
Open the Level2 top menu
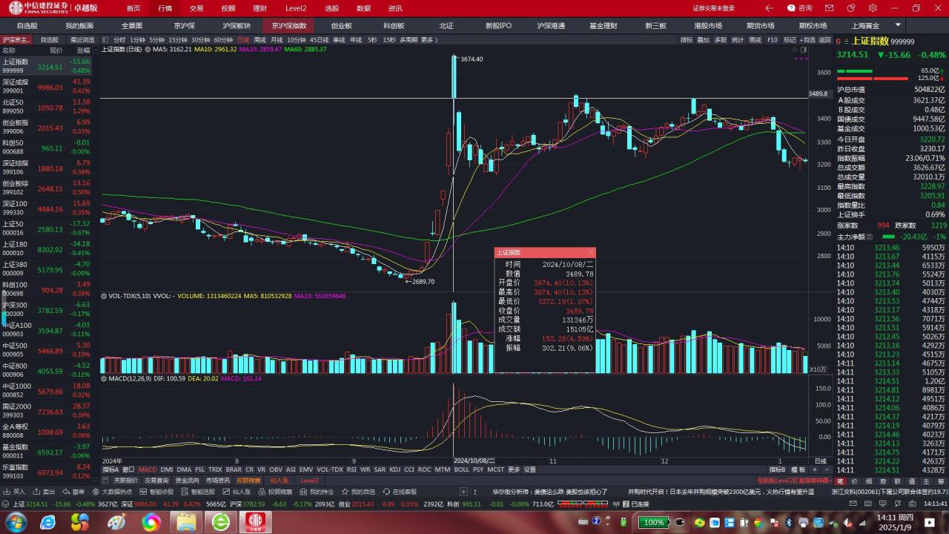296,8
